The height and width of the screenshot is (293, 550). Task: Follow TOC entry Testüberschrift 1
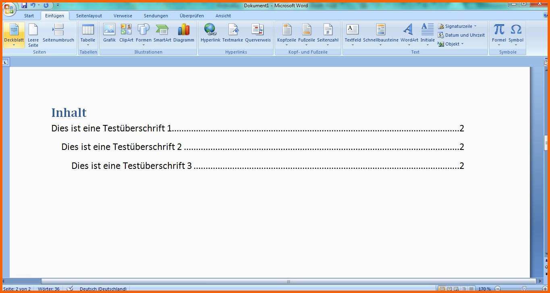click(258, 129)
